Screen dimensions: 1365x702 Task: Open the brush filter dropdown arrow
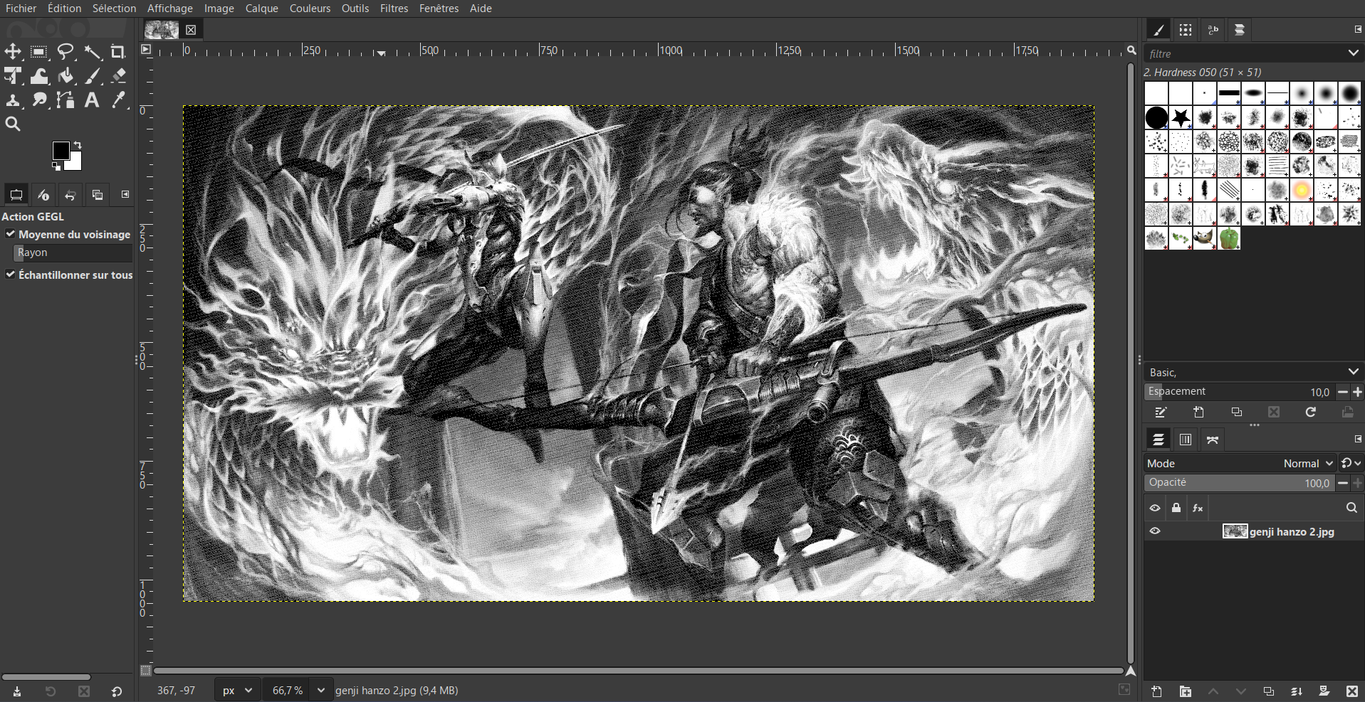point(1353,53)
